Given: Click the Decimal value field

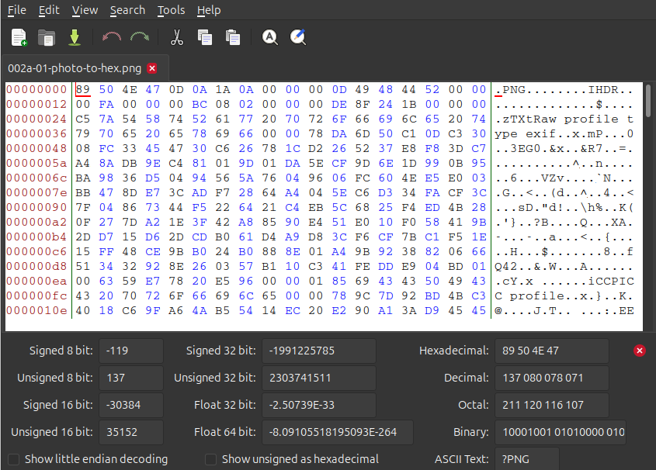Looking at the screenshot, I should coord(552,378).
